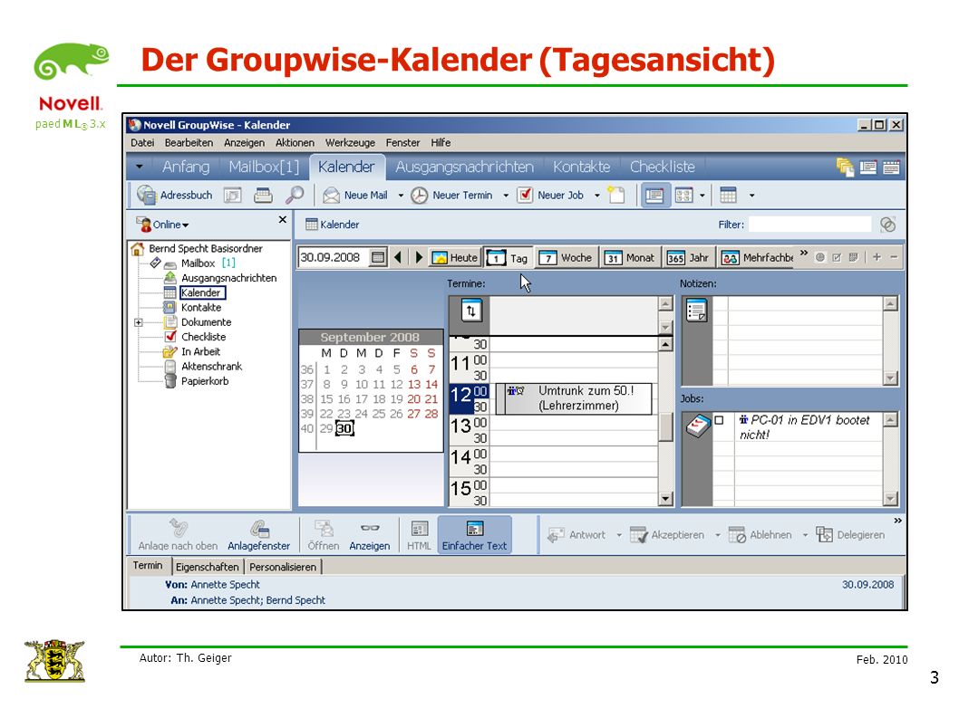Screen dimensions: 959x718
Task: Select Papierkorb folder in tree
Action: point(205,380)
